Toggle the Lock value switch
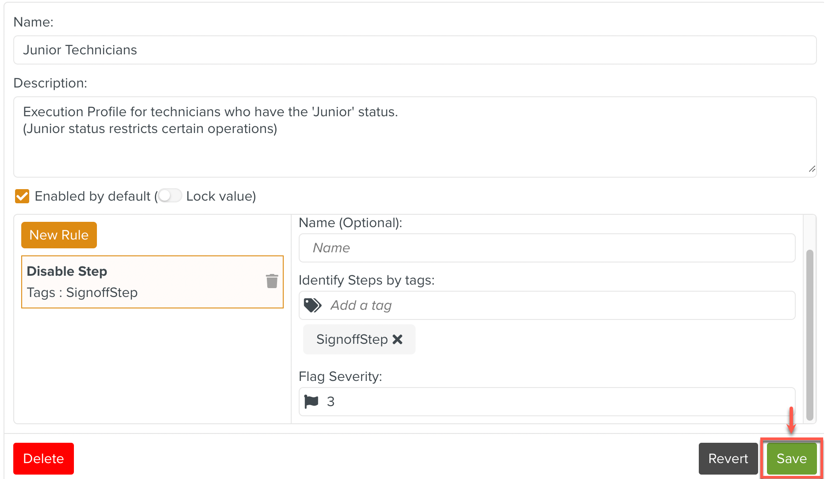 tap(170, 196)
